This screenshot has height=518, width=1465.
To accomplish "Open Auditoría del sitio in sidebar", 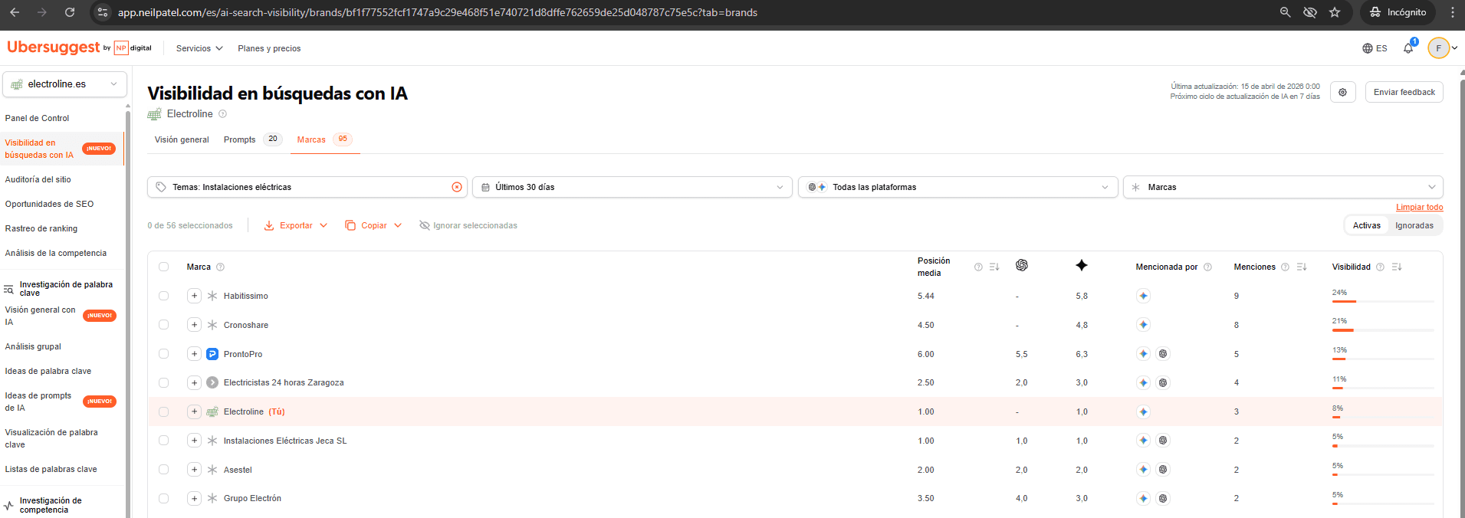I will (x=38, y=179).
